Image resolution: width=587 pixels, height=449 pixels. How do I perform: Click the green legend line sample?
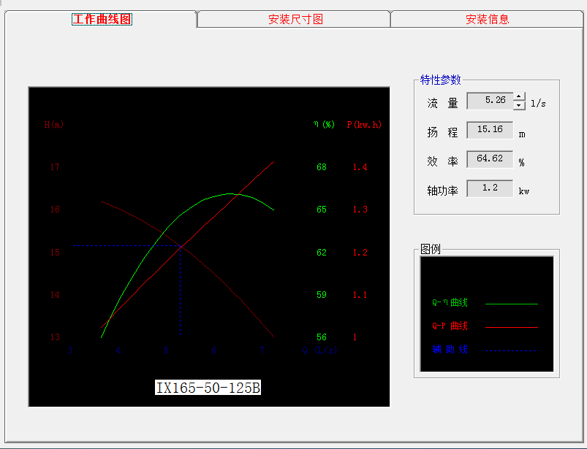(512, 304)
